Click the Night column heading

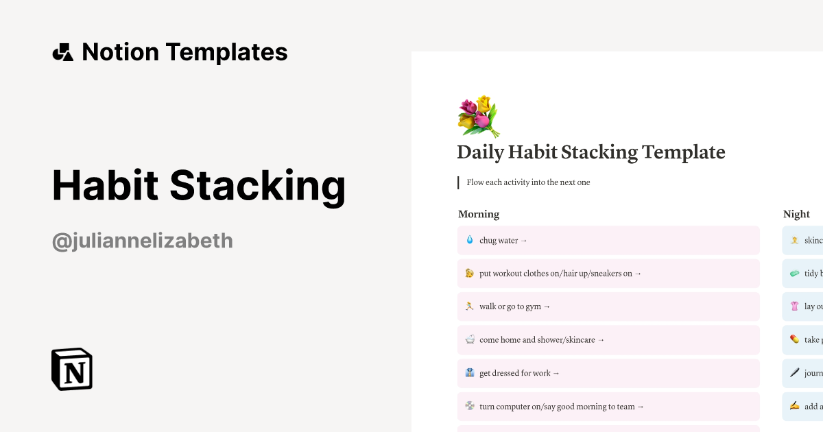pyautogui.click(x=796, y=214)
